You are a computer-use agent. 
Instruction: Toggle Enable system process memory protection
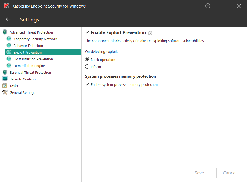click(87, 84)
